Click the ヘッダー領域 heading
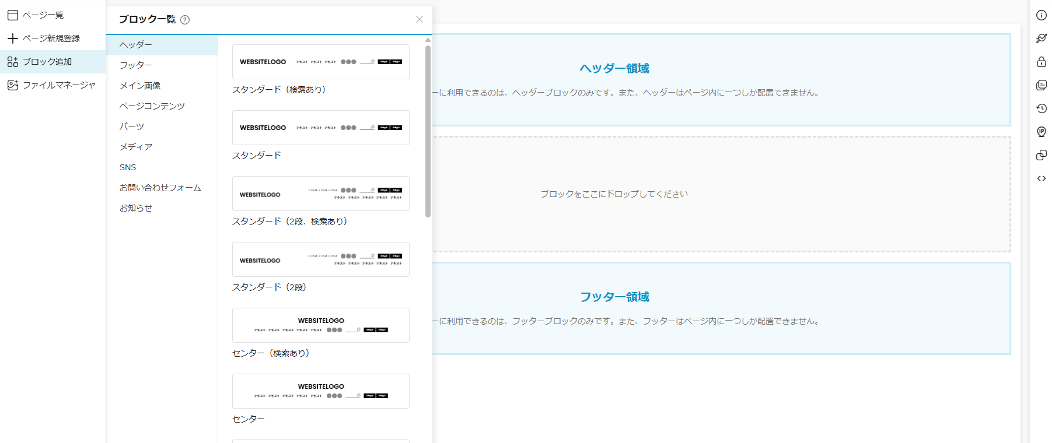 614,68
